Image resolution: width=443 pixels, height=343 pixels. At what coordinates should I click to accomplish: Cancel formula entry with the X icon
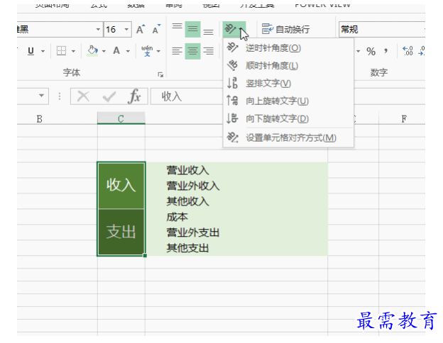83,97
